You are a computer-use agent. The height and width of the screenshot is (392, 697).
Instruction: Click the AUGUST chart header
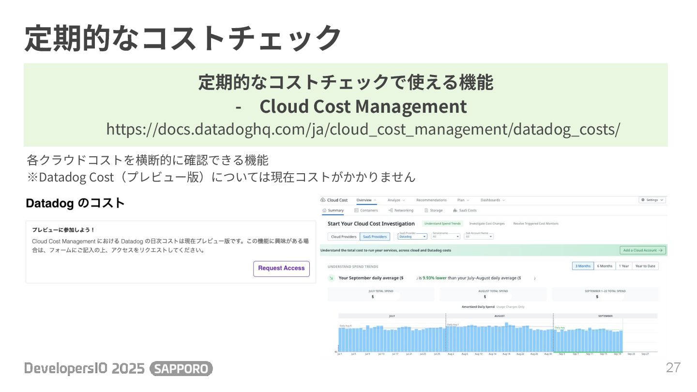coord(500,316)
